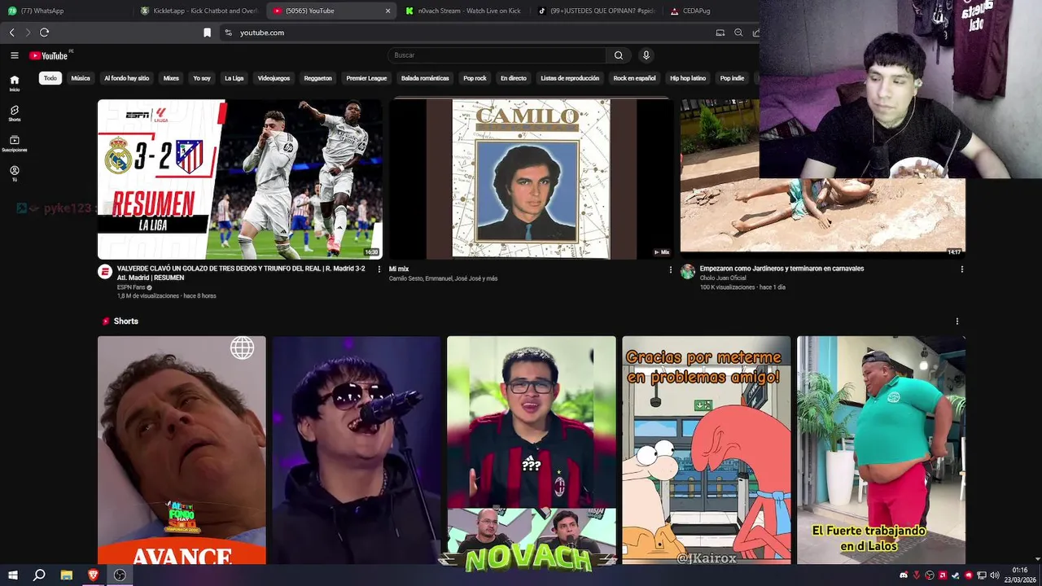Open Windows taskbar search
1042x586 pixels.
click(39, 575)
